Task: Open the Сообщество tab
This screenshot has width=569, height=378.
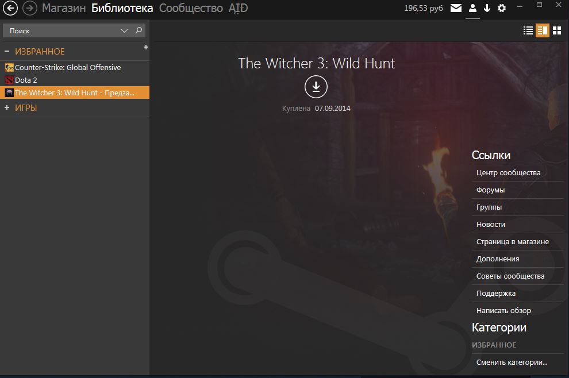Action: 191,8
